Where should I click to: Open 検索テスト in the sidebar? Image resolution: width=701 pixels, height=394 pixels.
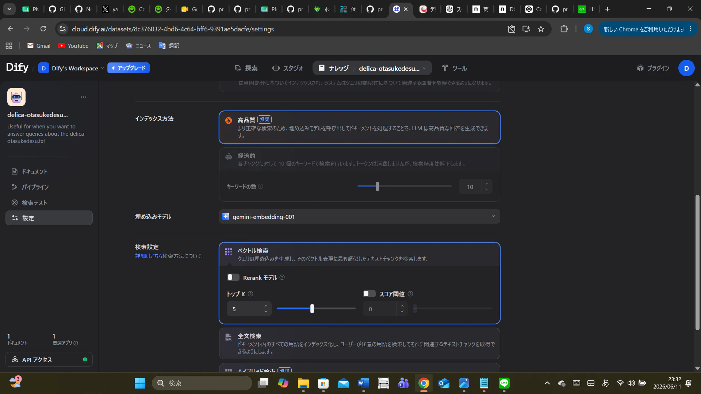click(49, 202)
